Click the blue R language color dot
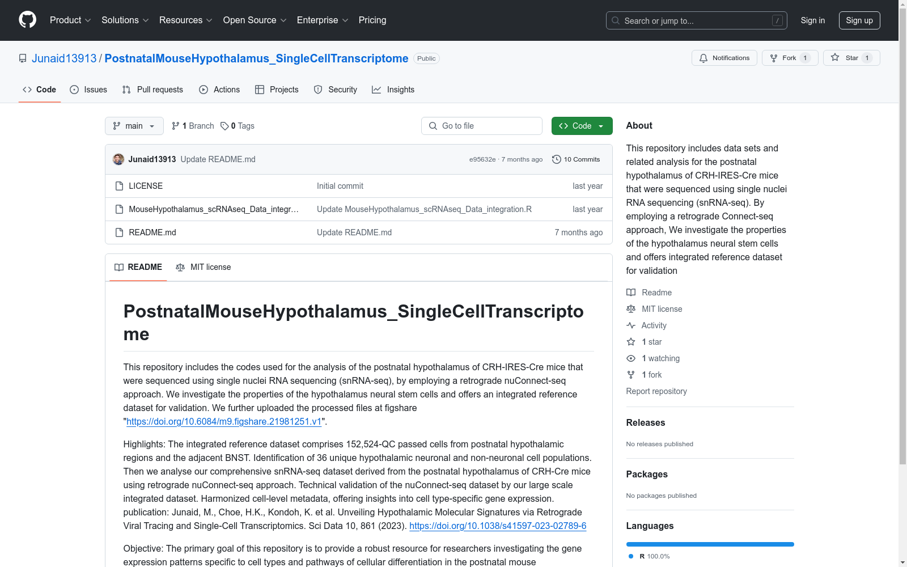907x567 pixels. tap(631, 556)
